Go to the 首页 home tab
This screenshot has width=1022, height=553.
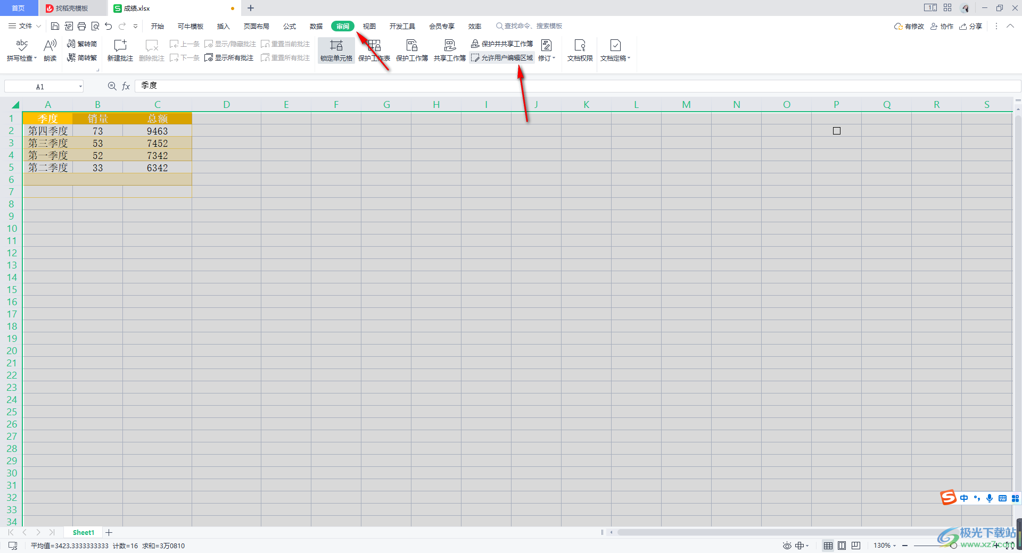19,8
